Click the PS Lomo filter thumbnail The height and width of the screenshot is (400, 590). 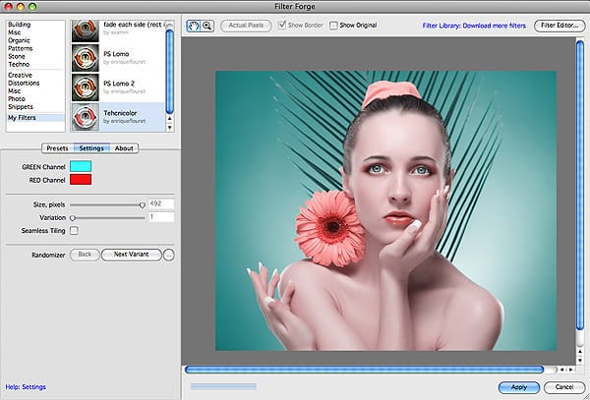click(x=85, y=58)
